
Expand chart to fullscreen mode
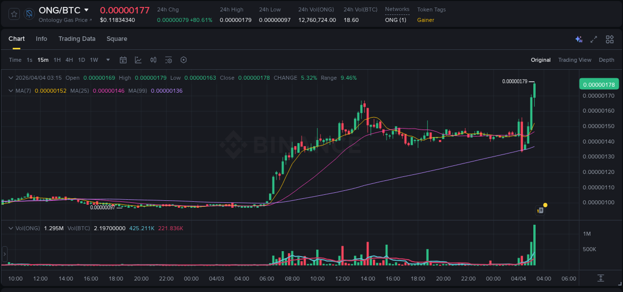click(594, 39)
